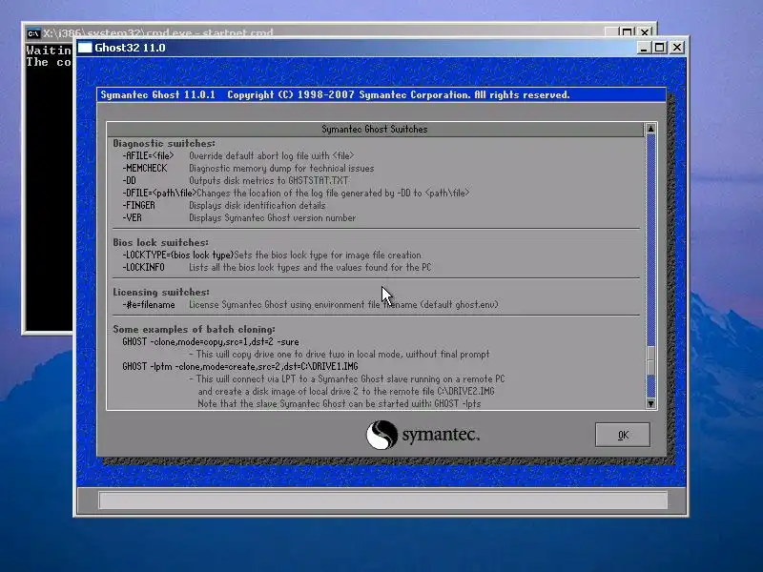This screenshot has width=763, height=572.
Task: Click the status bar field at Ghost window bottom
Action: coord(382,500)
